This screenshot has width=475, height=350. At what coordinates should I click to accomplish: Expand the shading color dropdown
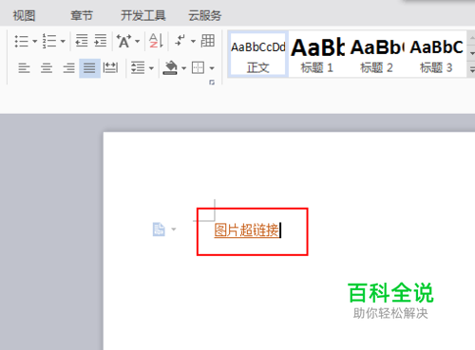point(183,68)
